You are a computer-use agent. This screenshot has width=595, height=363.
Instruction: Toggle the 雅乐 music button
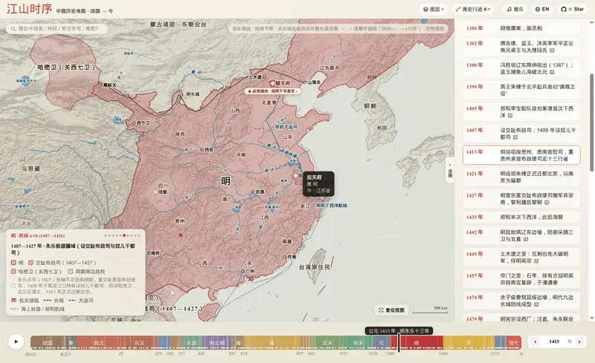(515, 9)
